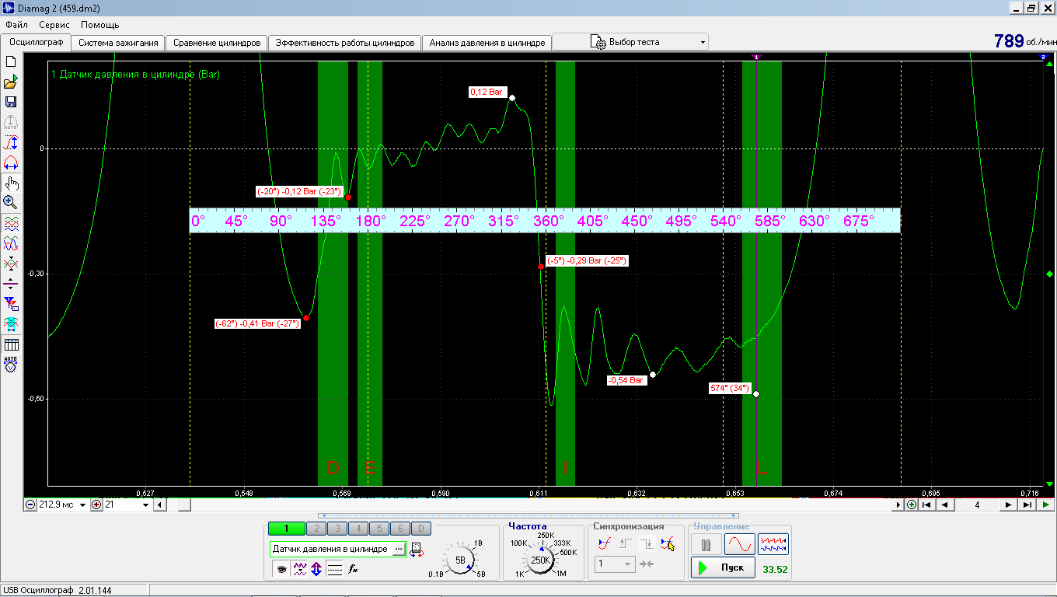Select the line/separator tool in left toolbar
The width and height of the screenshot is (1057, 597).
11,284
